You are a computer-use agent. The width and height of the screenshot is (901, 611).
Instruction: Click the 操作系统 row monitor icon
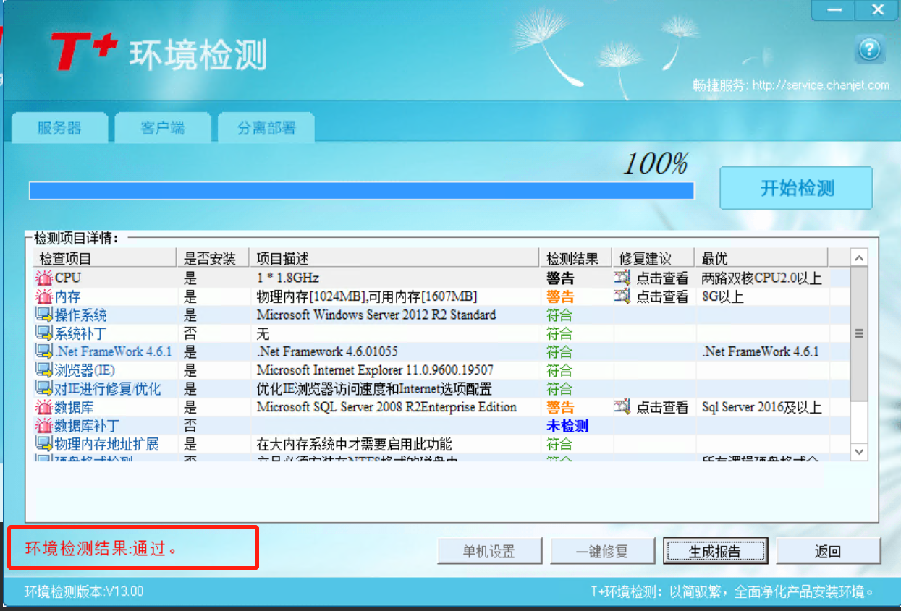coord(44,315)
